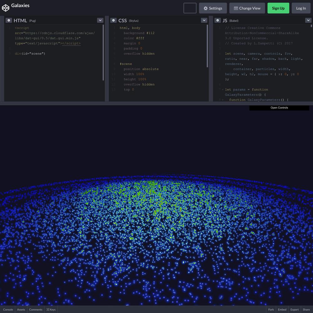Click the green Sign Up button
313x313 pixels.
coord(278,8)
